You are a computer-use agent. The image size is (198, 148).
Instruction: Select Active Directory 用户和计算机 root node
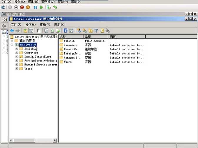tap(36, 37)
